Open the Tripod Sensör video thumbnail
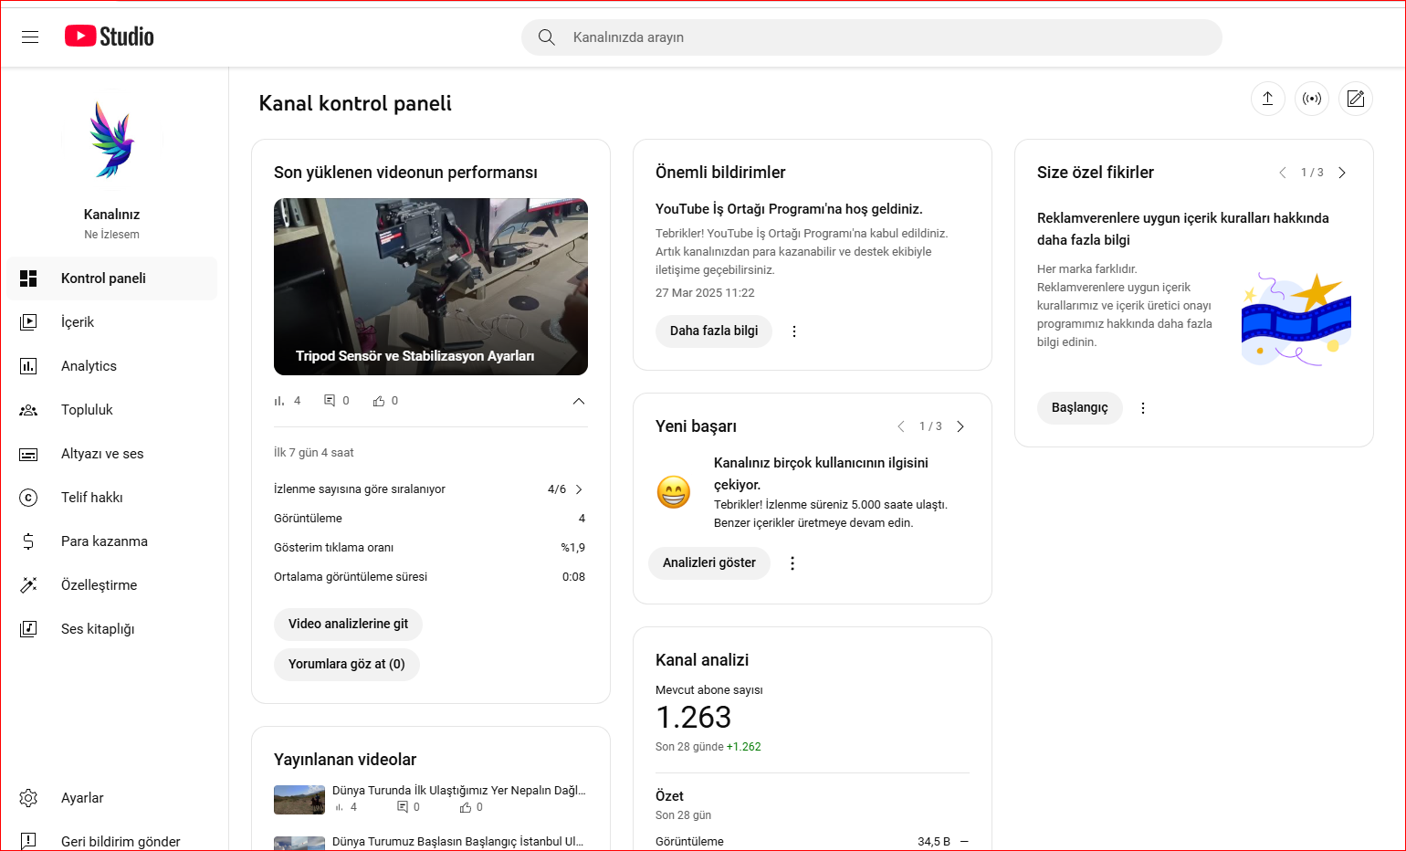The width and height of the screenshot is (1406, 851). pyautogui.click(x=431, y=287)
